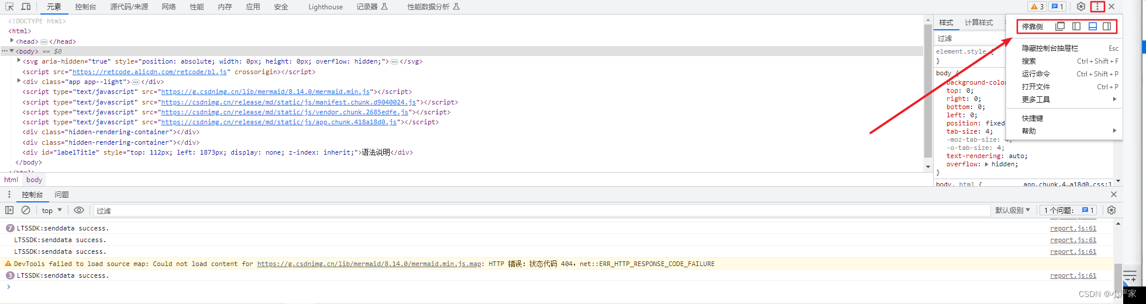
Task: Expand the overflow hidden property triangle
Action: 987,164
